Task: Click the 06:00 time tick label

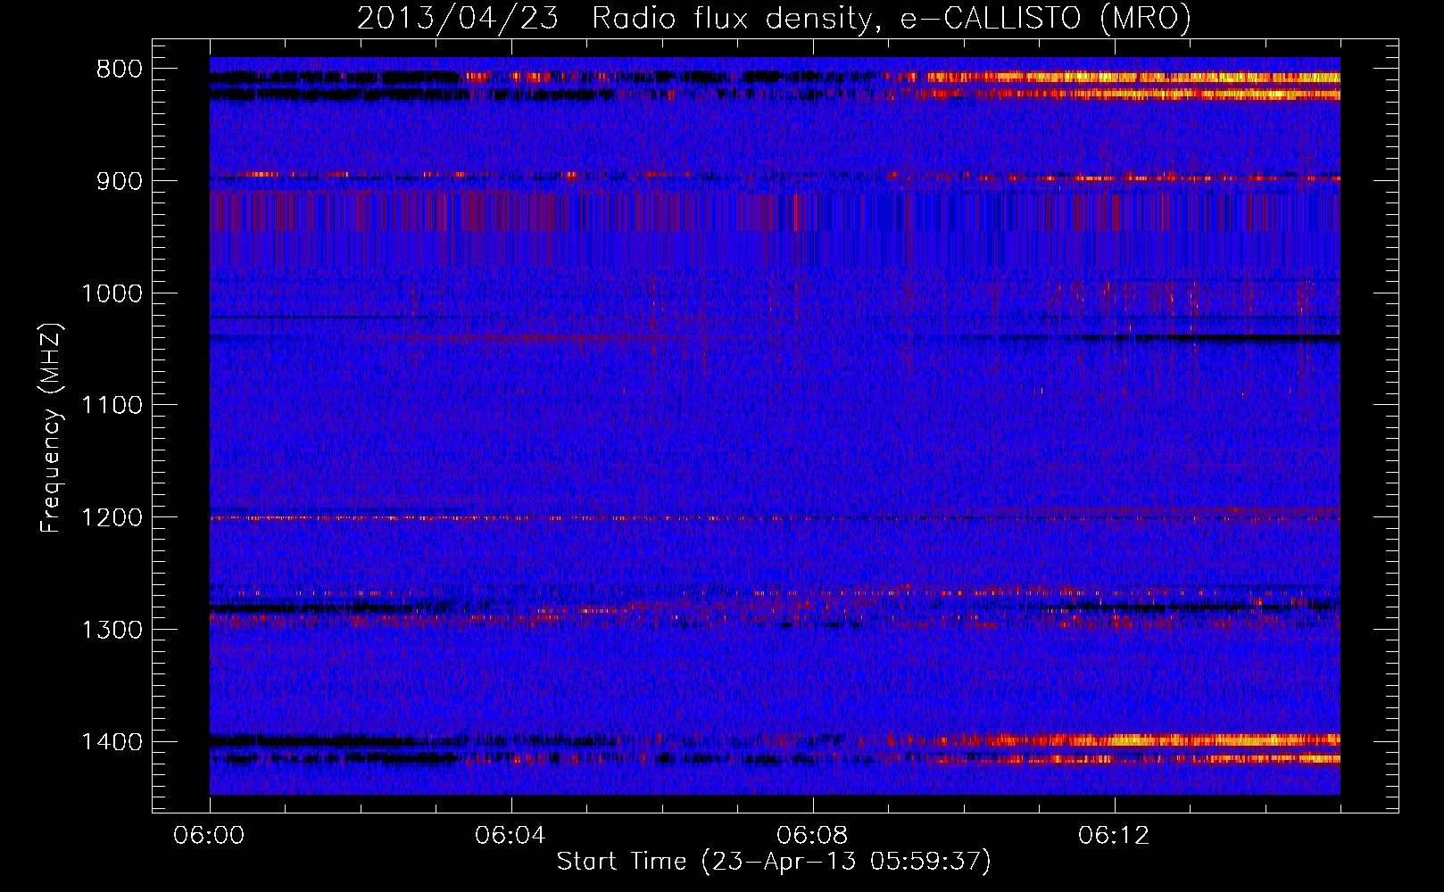Action: 209,836
